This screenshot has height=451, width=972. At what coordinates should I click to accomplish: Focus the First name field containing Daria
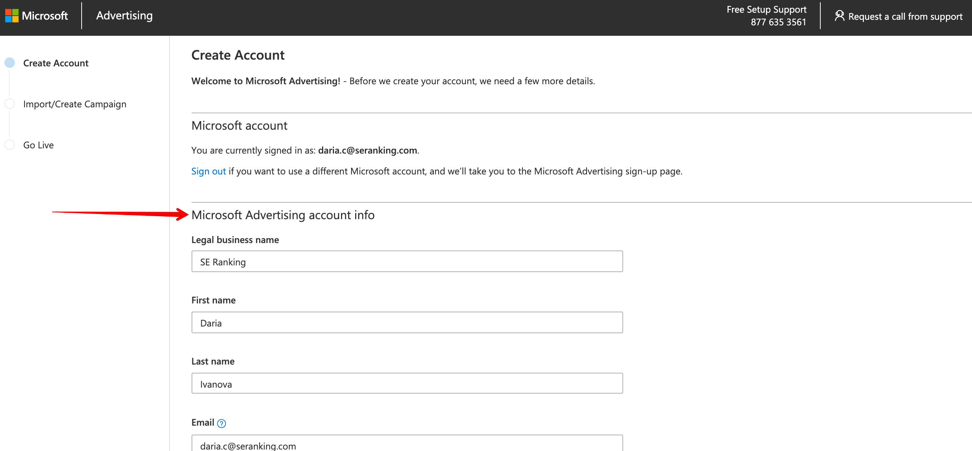(407, 323)
